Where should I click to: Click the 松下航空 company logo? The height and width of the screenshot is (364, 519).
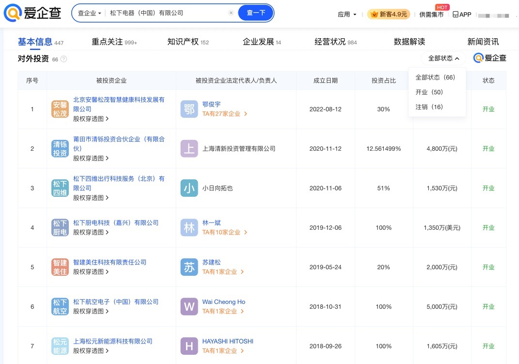pos(60,306)
